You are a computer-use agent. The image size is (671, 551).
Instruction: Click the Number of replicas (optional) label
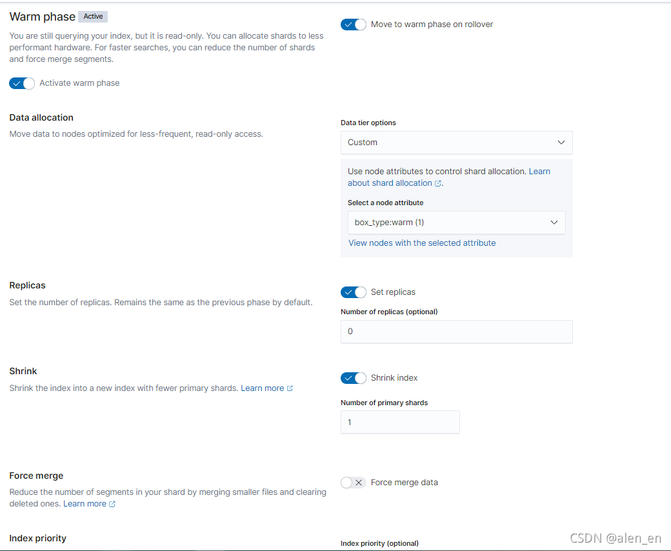pos(389,312)
